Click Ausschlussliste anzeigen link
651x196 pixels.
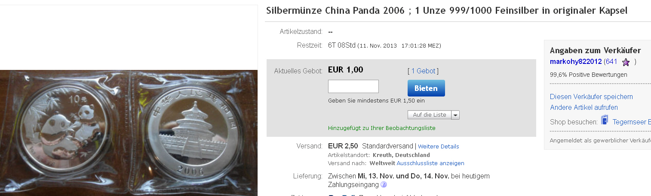(430, 163)
